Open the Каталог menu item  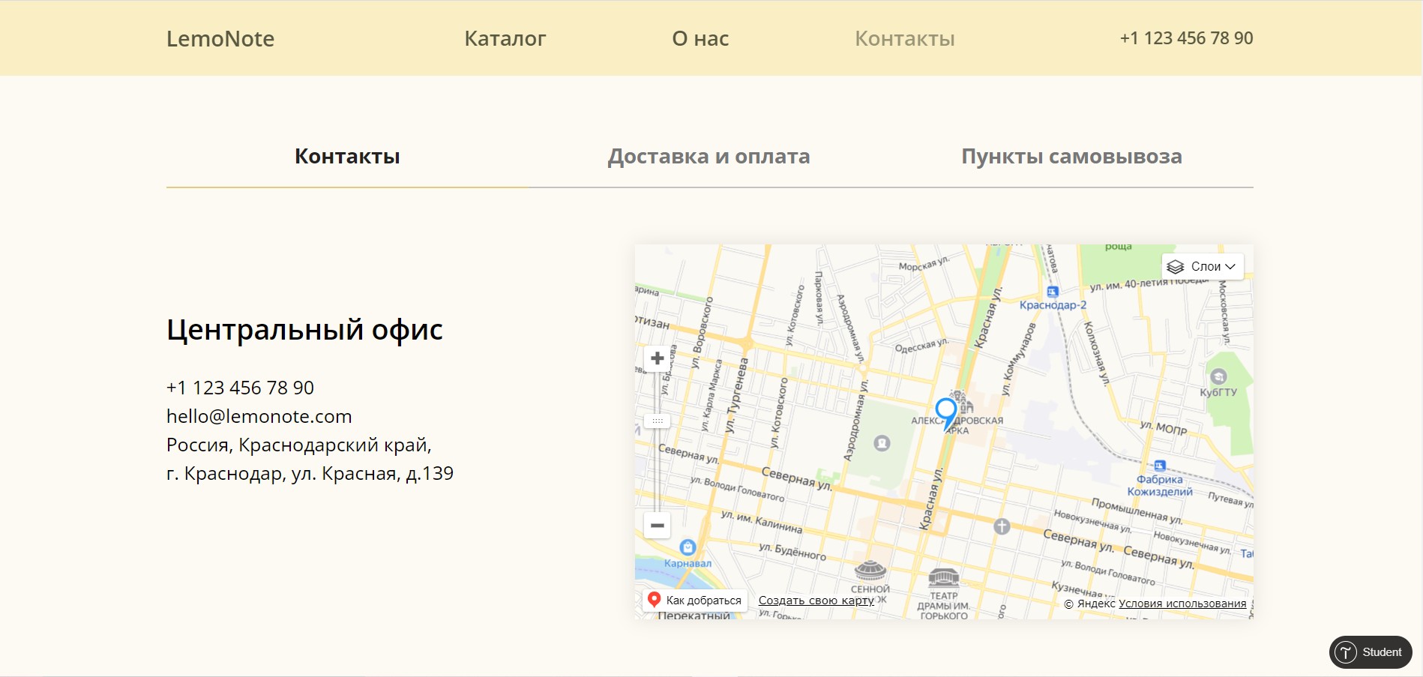505,38
